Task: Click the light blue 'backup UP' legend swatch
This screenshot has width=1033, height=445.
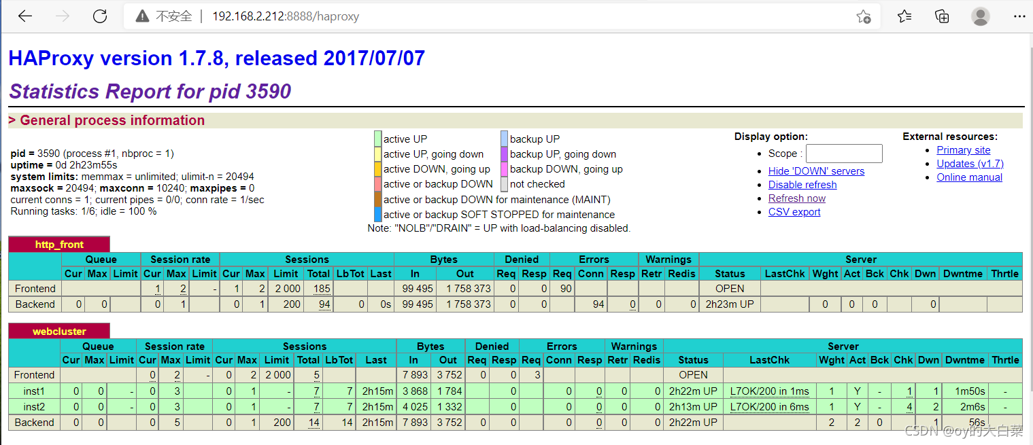Action: click(504, 139)
